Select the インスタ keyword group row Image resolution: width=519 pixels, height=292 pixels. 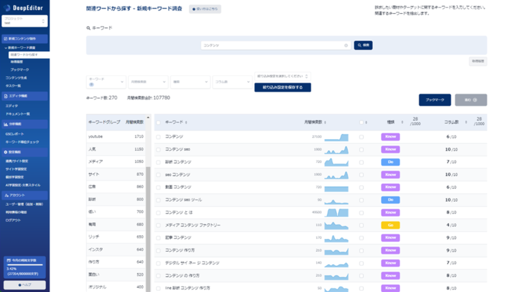tap(116, 250)
